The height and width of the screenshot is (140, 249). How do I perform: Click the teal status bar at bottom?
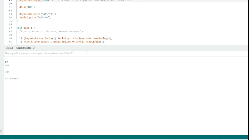point(124,137)
